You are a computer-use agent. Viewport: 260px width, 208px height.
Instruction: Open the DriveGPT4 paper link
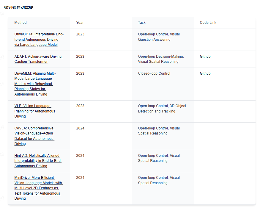point(39,40)
